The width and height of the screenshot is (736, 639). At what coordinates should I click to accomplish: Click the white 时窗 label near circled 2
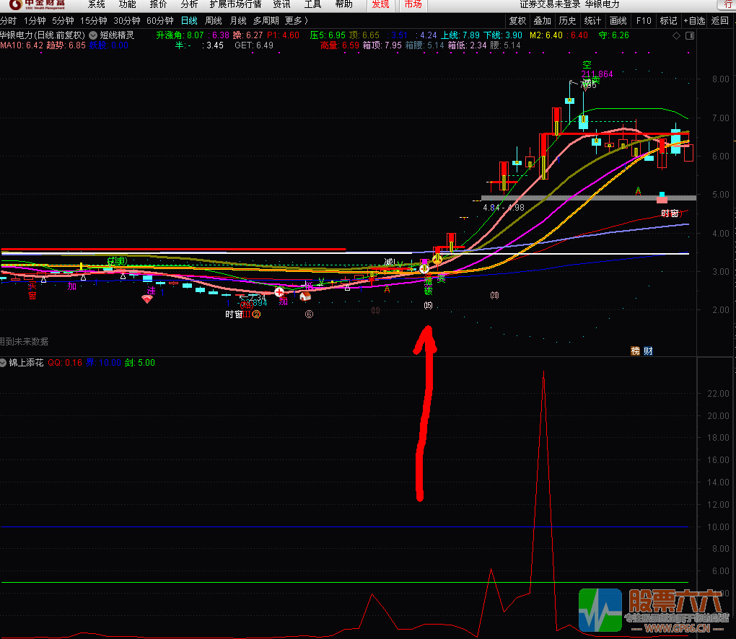click(234, 314)
